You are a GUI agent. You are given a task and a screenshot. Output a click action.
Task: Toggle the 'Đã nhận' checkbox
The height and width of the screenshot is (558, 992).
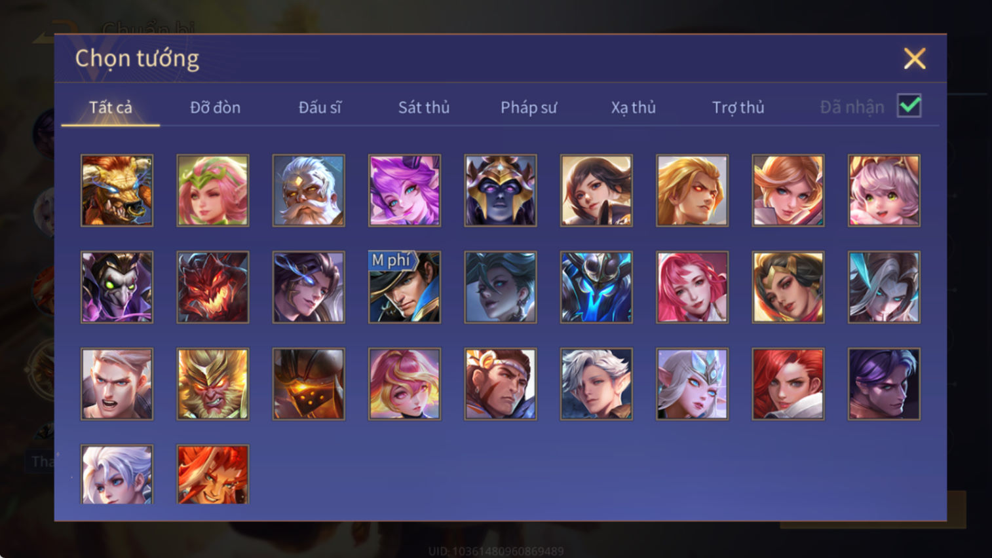909,106
